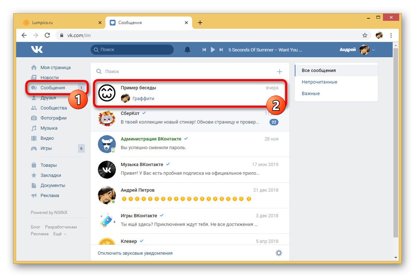Open Chrome three-dot menu
Viewport: 415px width, 277px height.
point(391,35)
